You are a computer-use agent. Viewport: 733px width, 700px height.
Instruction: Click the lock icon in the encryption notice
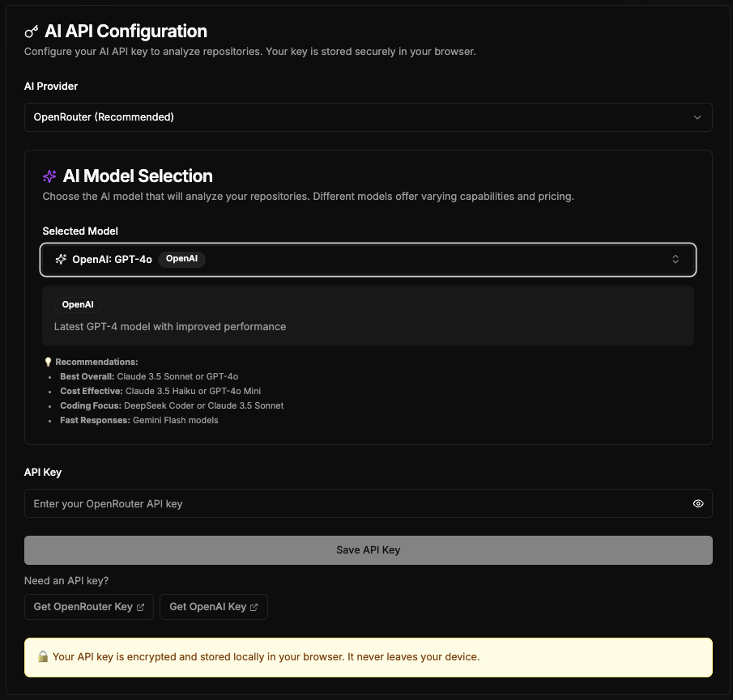click(x=43, y=656)
